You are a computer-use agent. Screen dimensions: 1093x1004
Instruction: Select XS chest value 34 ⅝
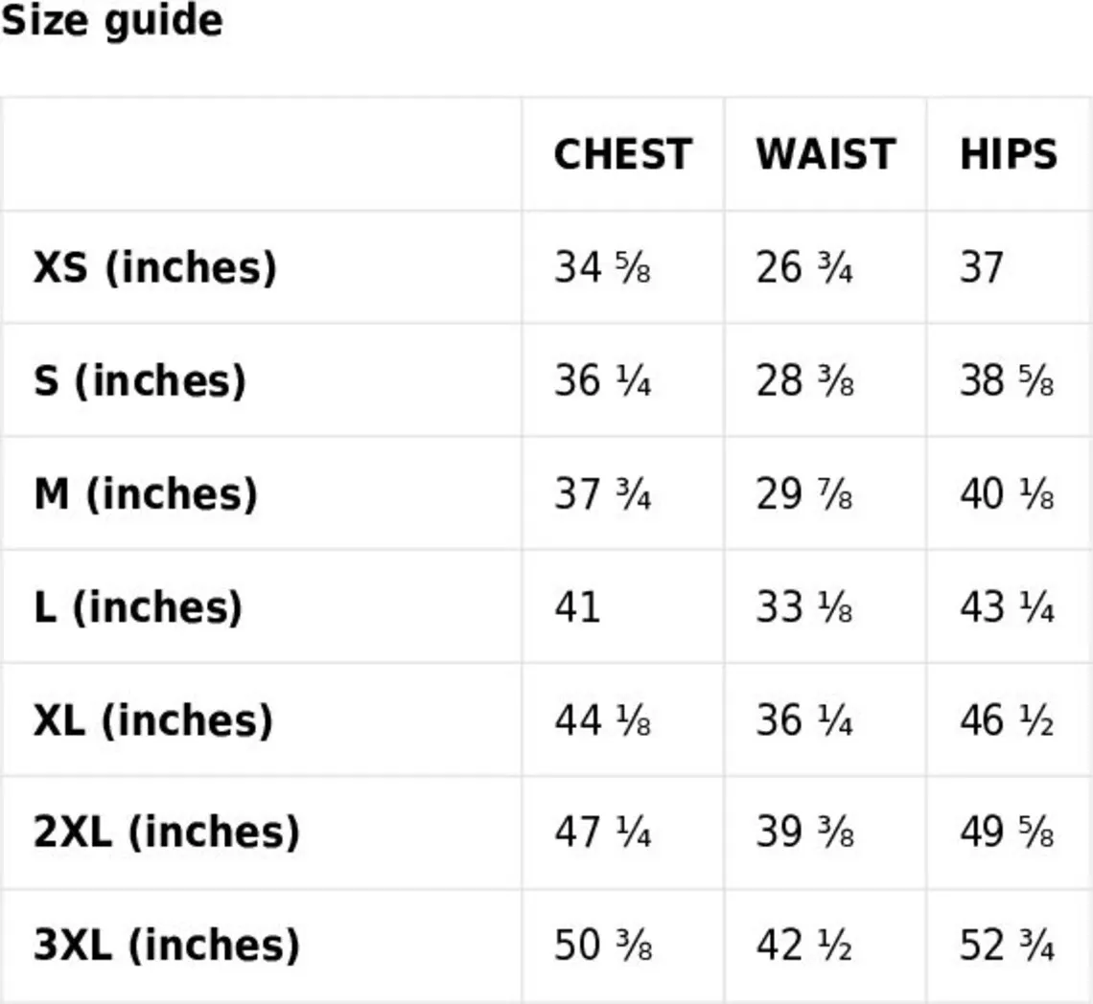click(x=602, y=267)
